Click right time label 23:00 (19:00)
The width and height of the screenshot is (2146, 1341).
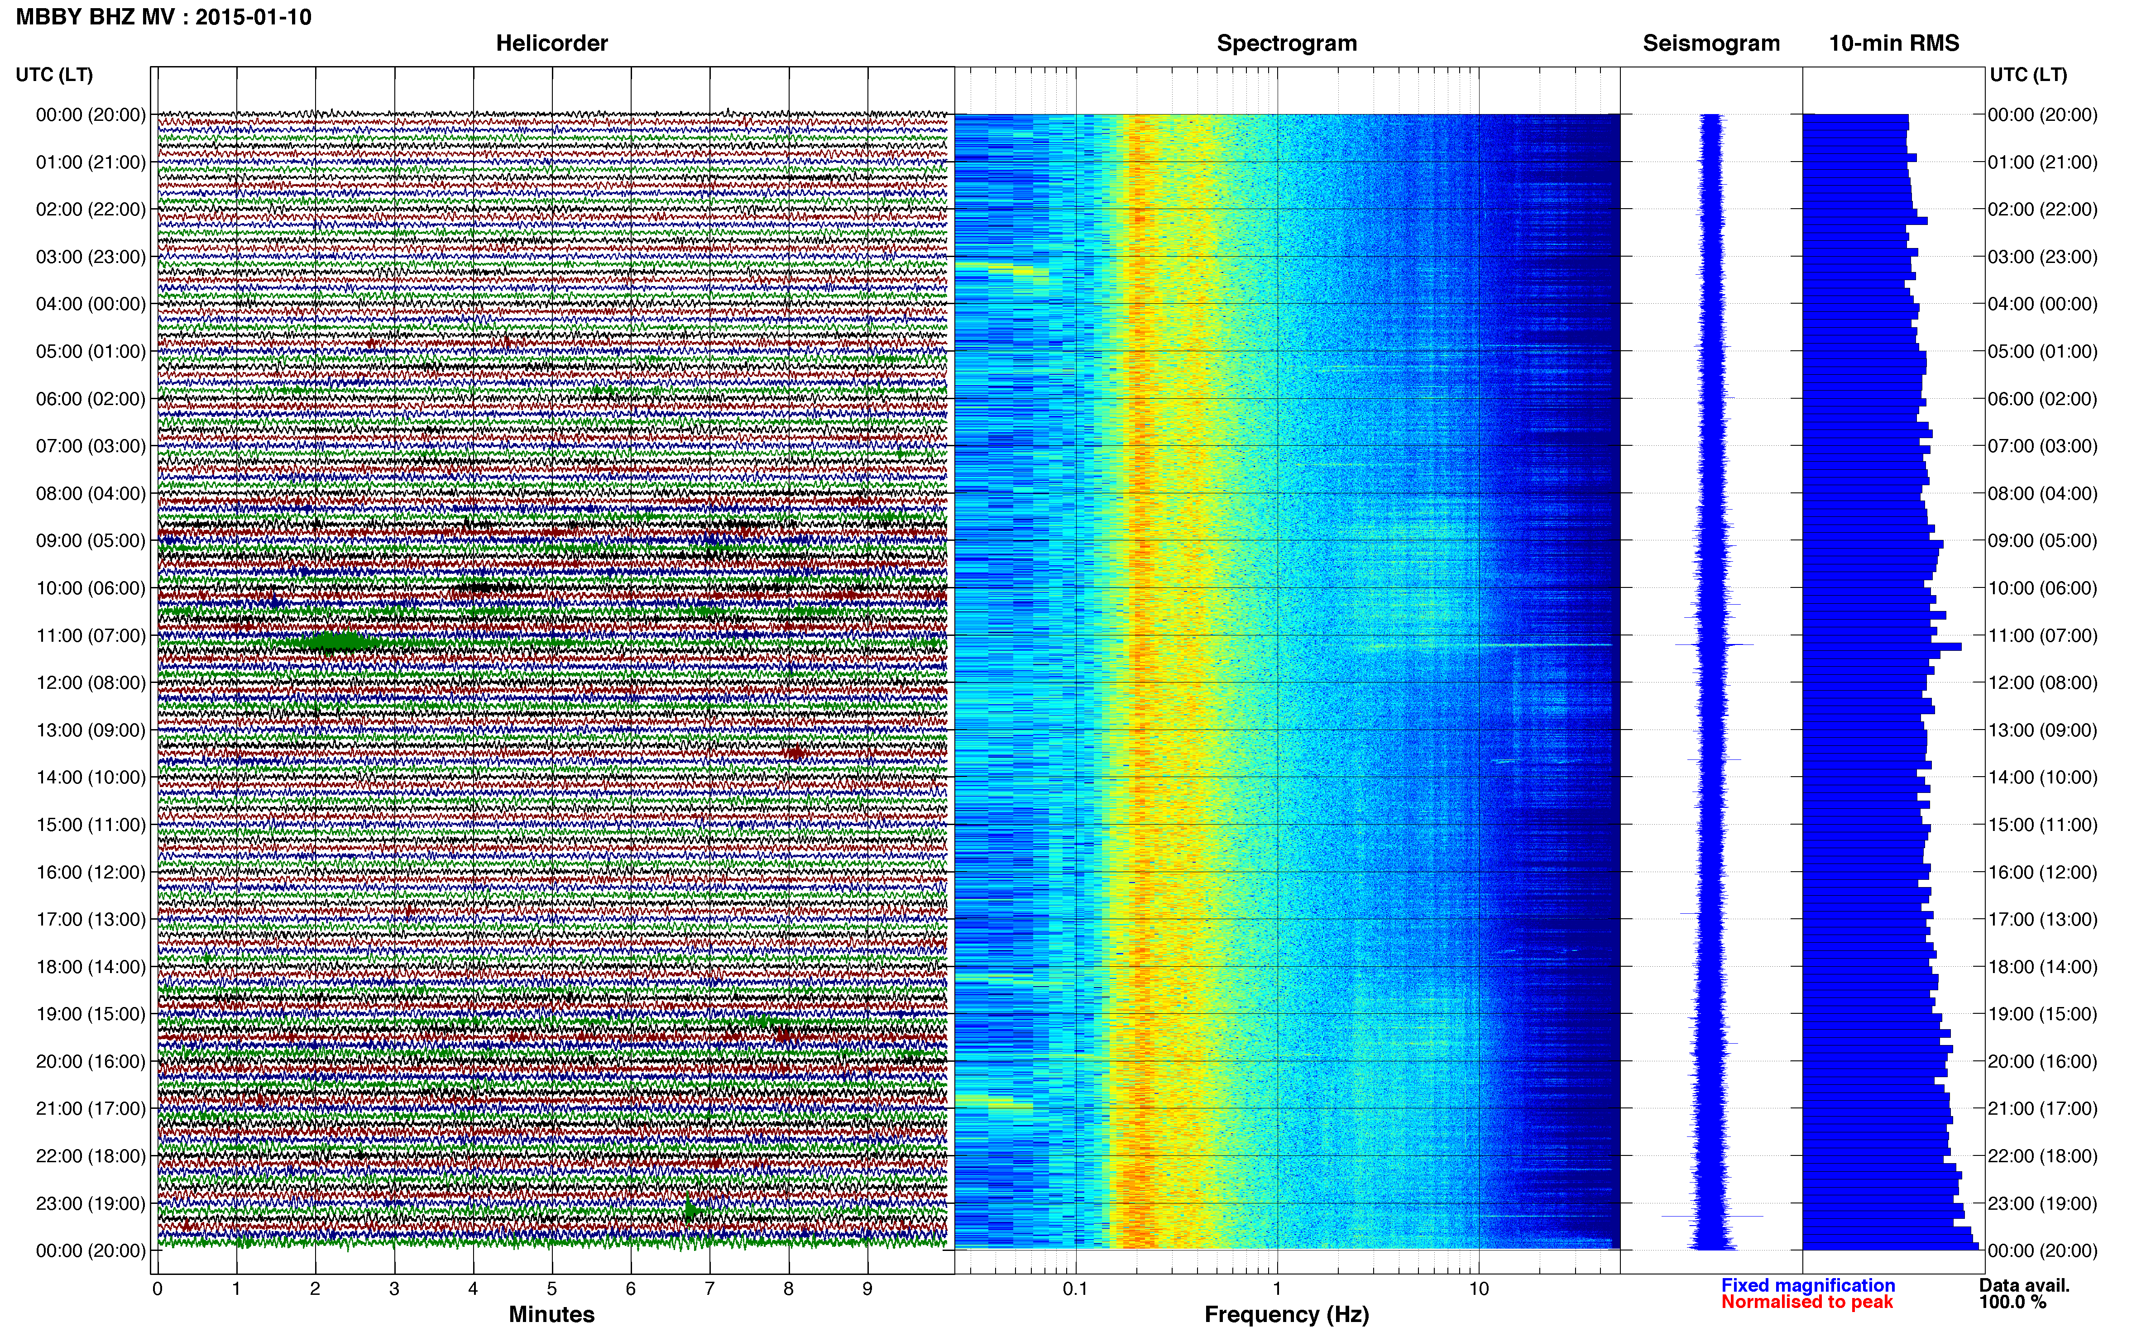point(2042,1203)
